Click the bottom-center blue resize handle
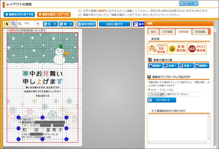 42,139
